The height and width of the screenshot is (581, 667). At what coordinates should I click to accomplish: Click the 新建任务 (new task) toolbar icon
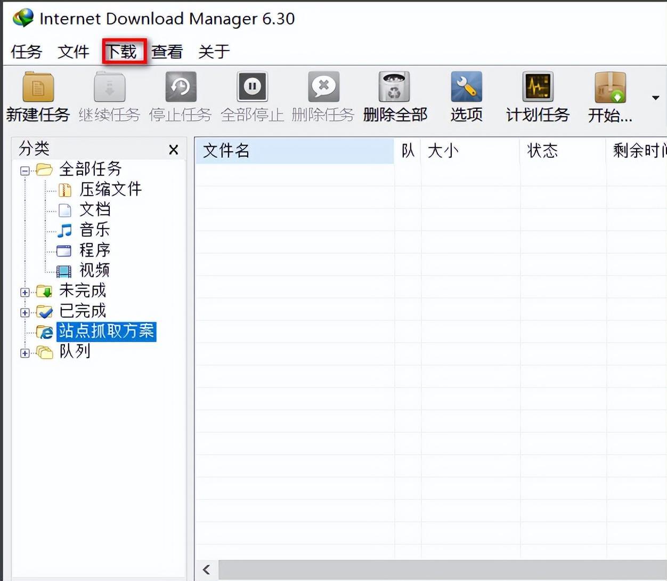[x=38, y=87]
